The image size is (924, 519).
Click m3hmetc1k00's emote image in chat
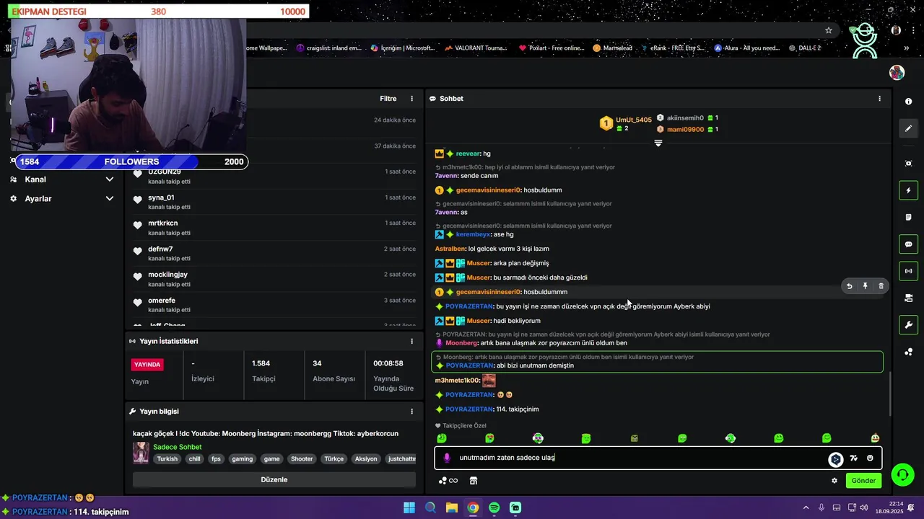coord(489,380)
